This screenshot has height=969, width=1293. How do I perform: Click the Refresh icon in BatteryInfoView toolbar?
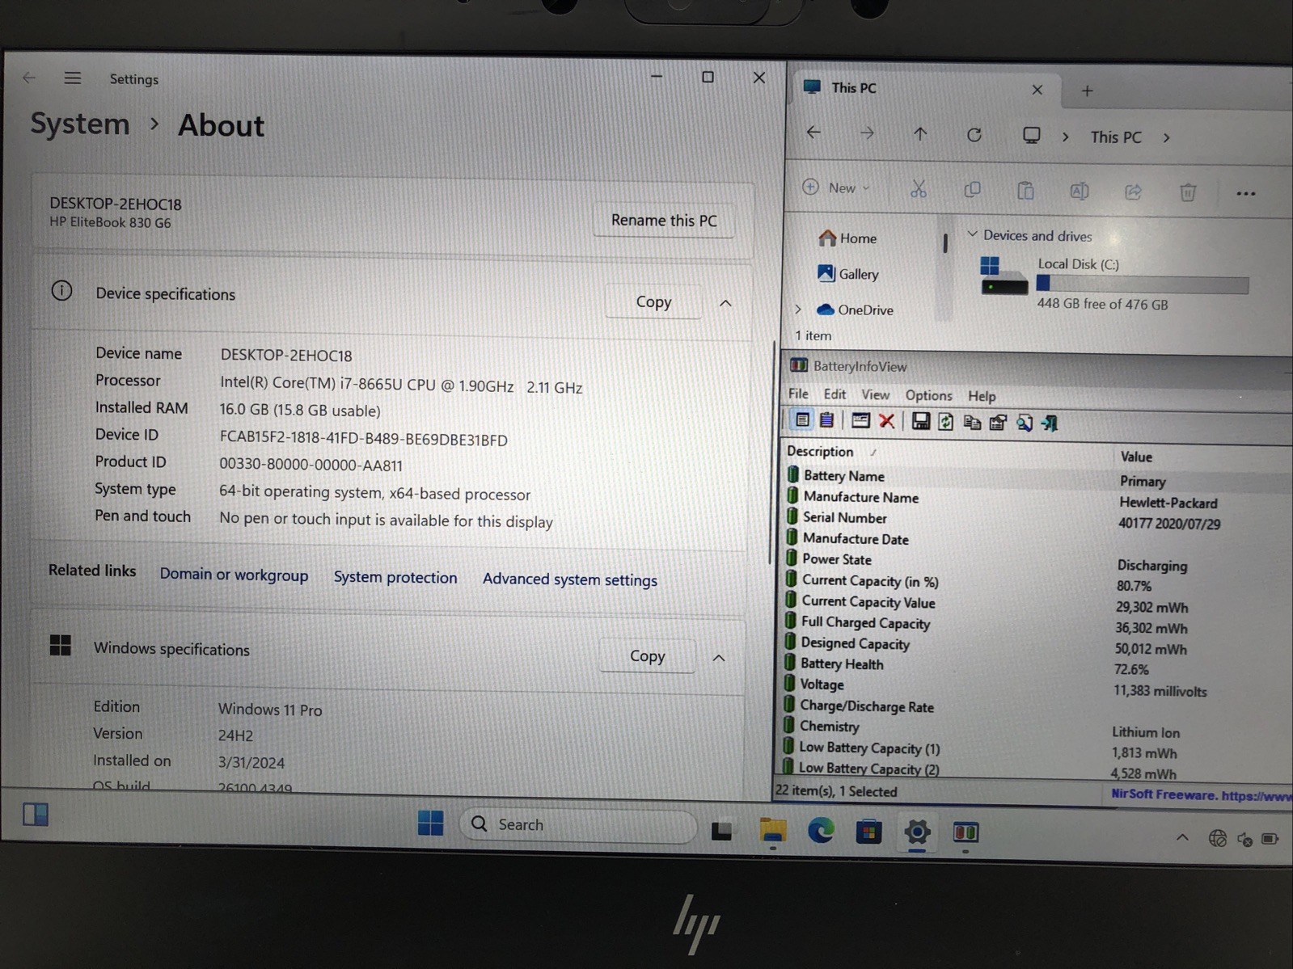pos(945,422)
